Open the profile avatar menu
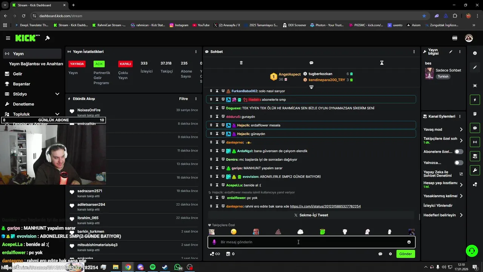 tap(469, 38)
